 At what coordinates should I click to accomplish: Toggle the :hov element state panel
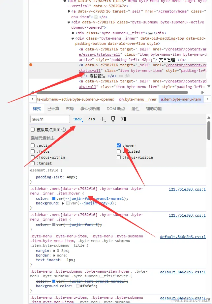point(77,119)
